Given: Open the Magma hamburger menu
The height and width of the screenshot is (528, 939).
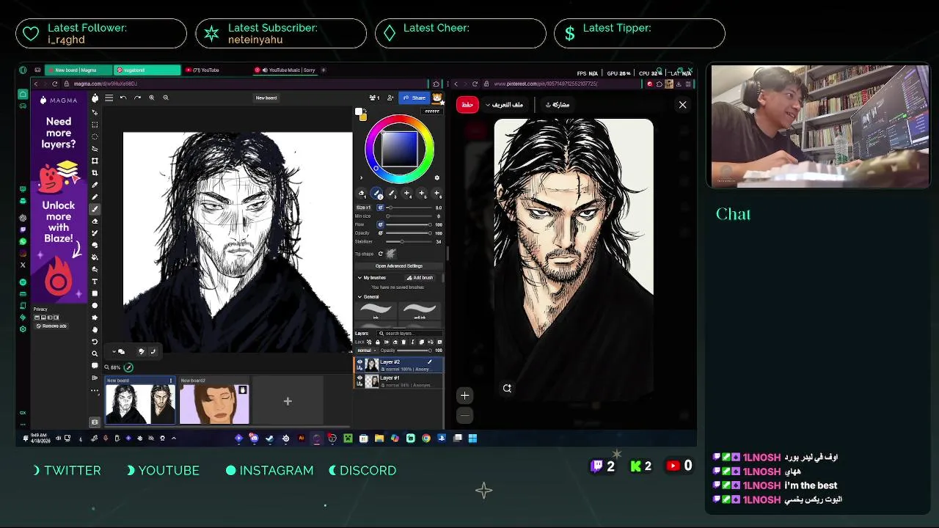Looking at the screenshot, I should (109, 98).
